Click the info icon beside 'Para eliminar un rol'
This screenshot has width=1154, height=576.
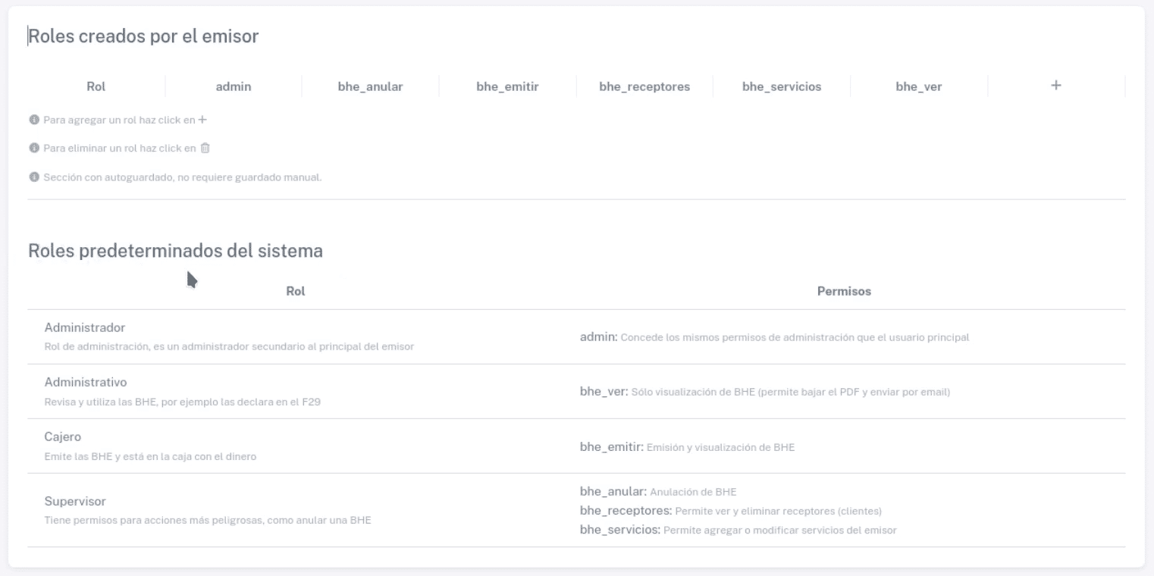click(33, 148)
